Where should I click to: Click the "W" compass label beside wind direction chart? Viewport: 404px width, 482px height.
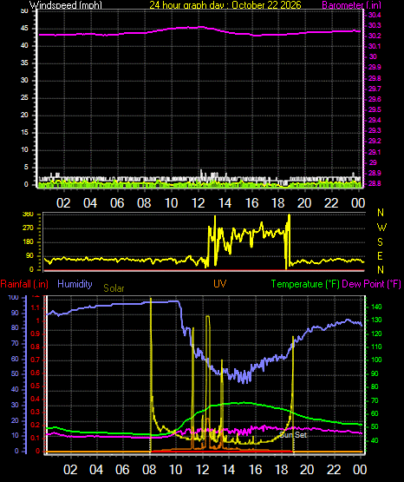pyautogui.click(x=381, y=228)
